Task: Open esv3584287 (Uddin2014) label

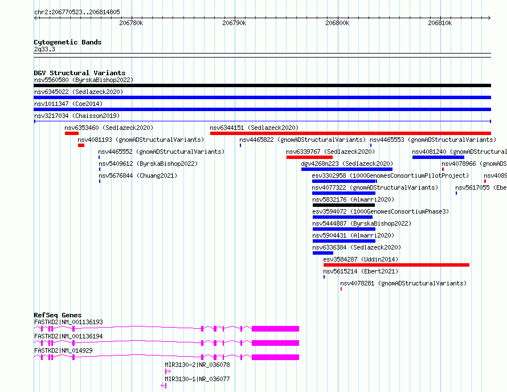Action: click(x=361, y=259)
